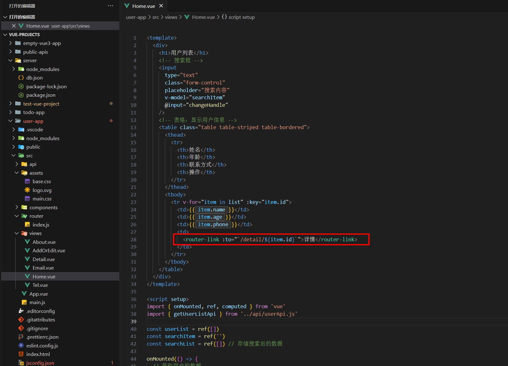Click the searchItem v-model attribute value

tap(207, 97)
